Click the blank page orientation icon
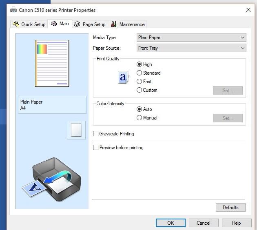 pos(76,130)
